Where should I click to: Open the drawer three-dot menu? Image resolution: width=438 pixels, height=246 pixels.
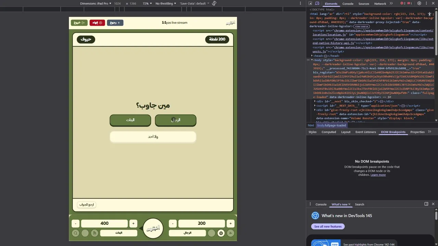pyautogui.click(x=310, y=204)
